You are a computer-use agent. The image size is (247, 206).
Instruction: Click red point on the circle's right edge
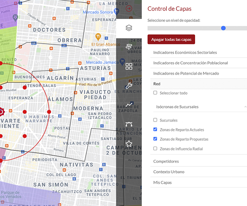[49, 112]
